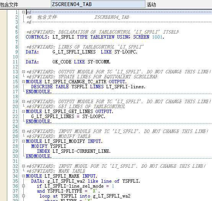This screenshot has width=212, height=201.
Task: Click 'ENDMODULE.' on line 23
Action: 39,122
